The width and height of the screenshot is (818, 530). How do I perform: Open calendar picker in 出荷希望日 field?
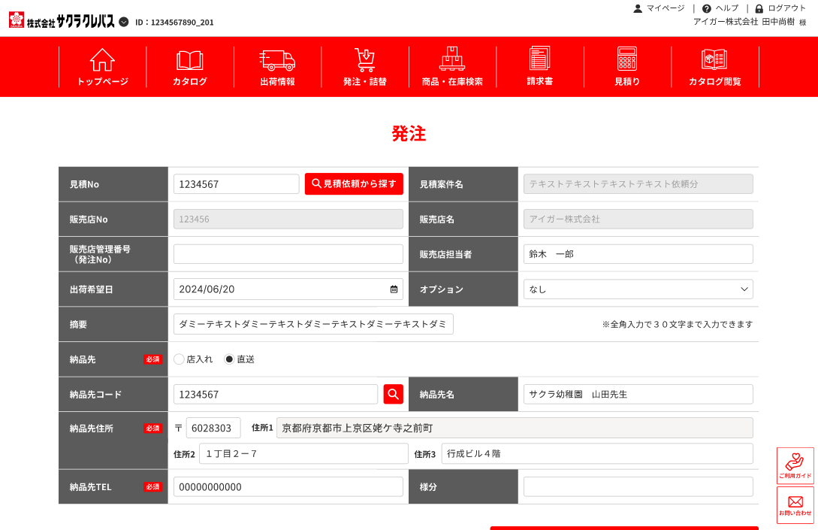click(394, 289)
